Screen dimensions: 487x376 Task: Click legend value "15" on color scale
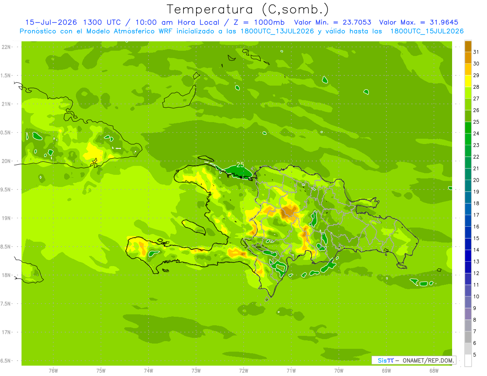476,238
